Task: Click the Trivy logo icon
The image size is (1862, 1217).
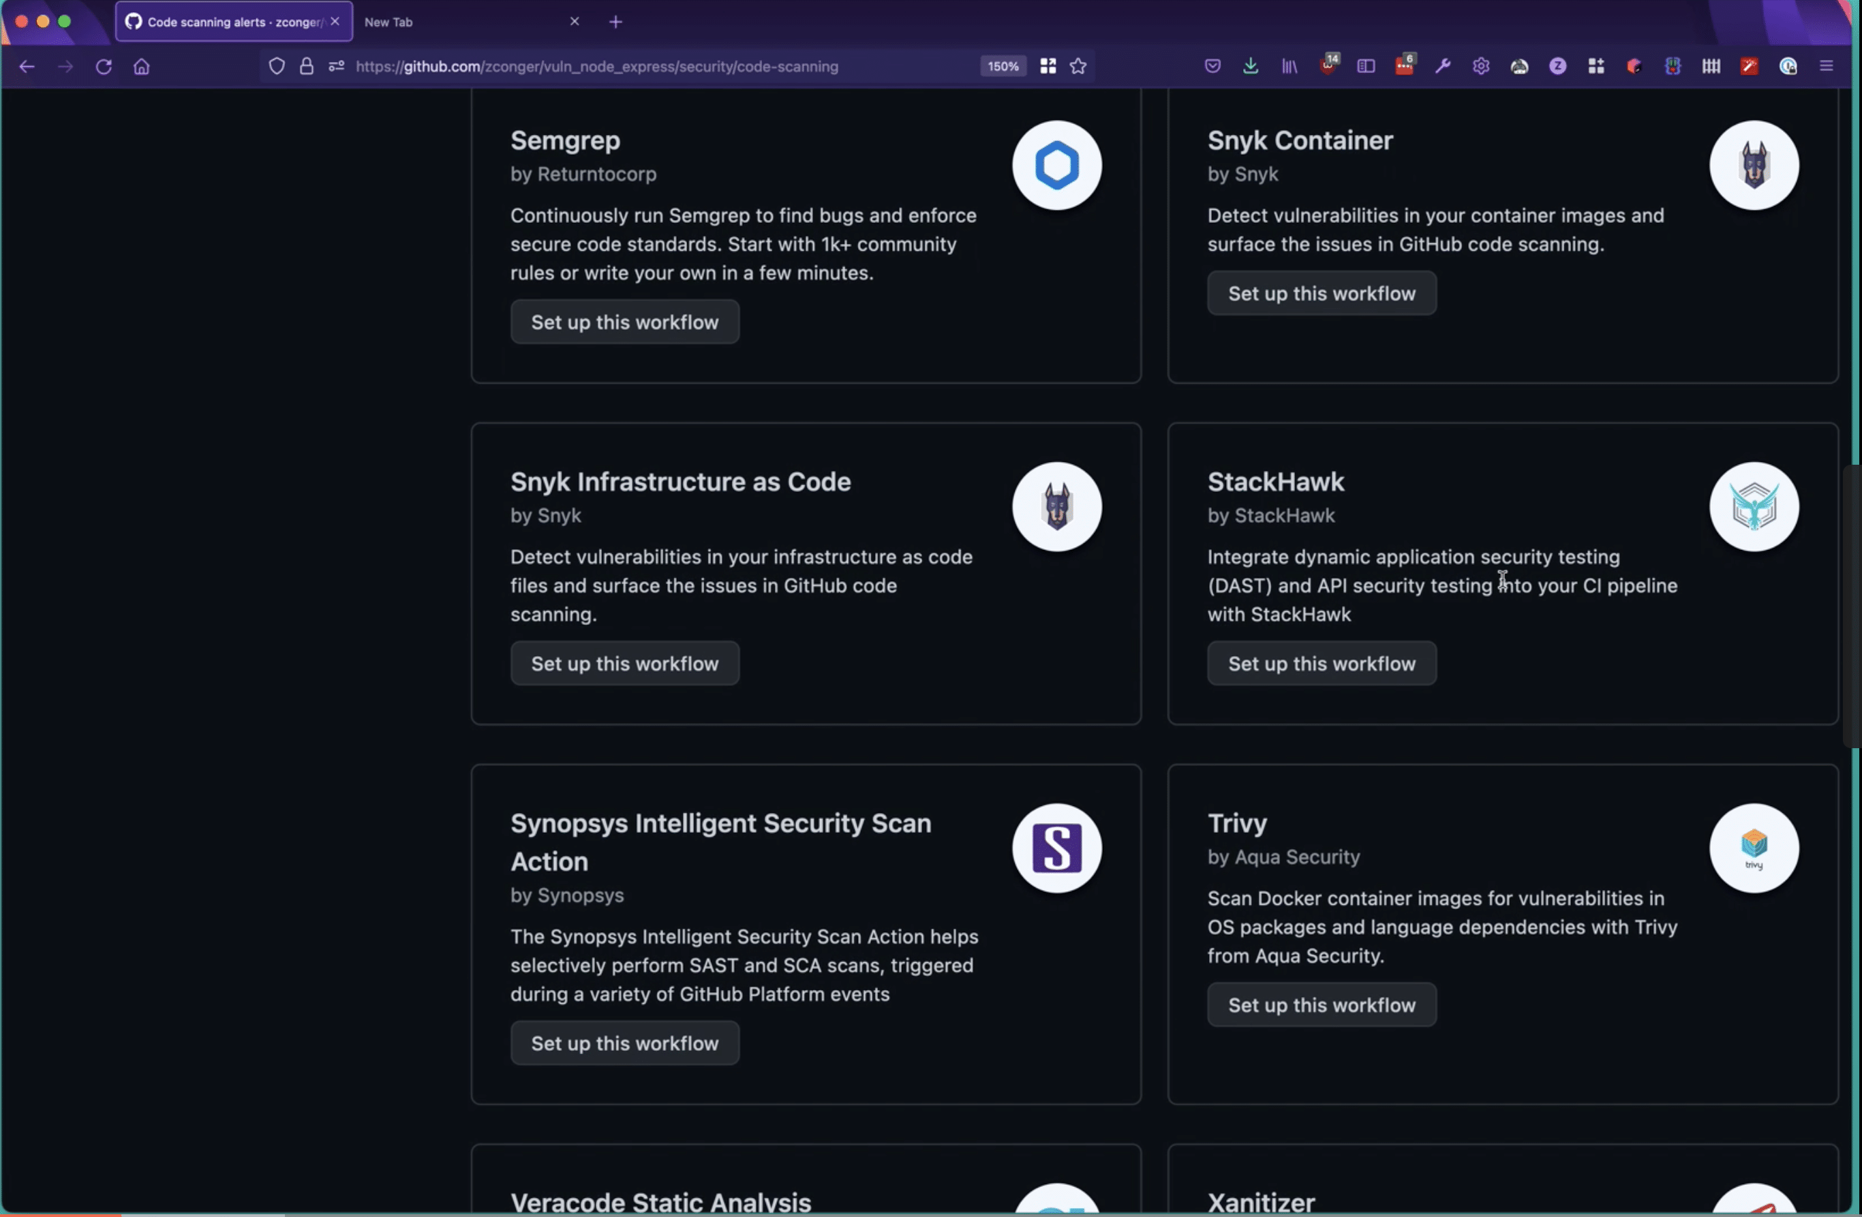Action: [x=1754, y=848]
